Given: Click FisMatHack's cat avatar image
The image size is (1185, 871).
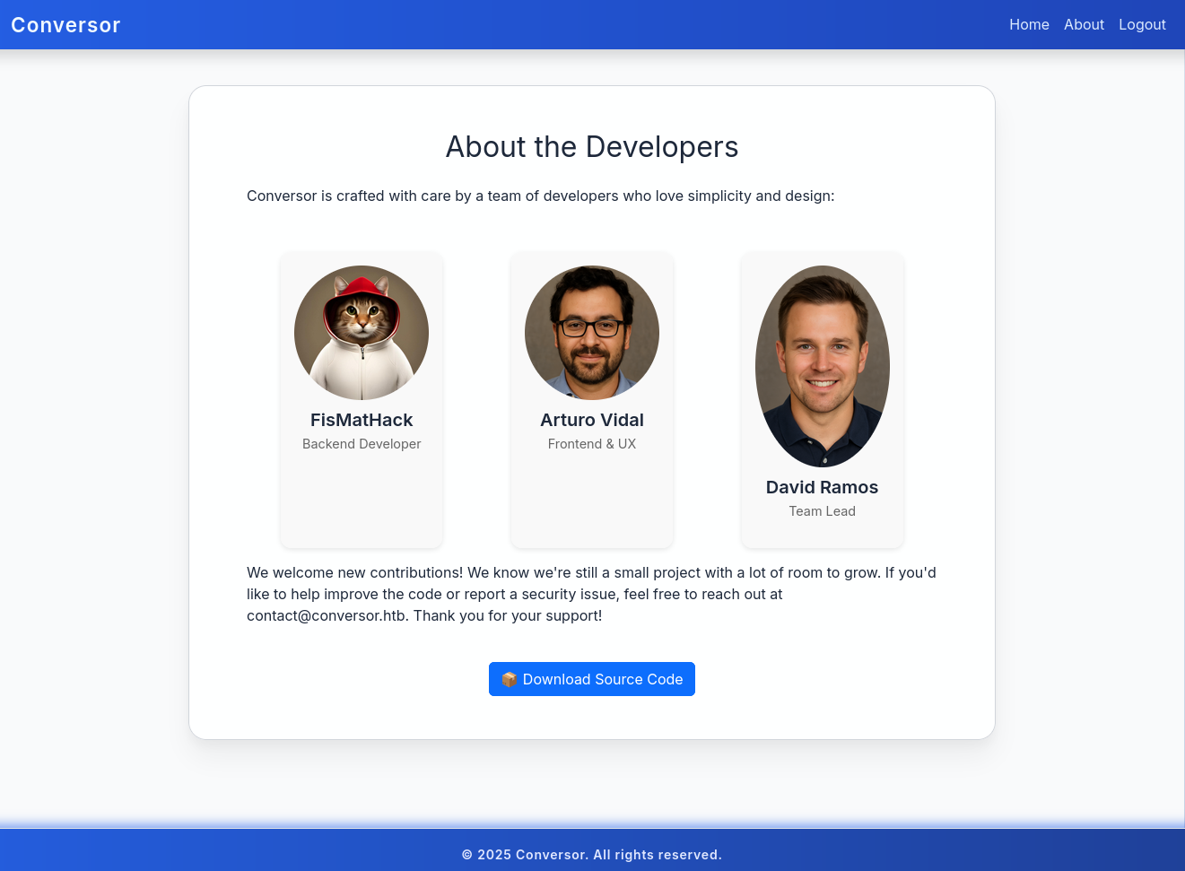Looking at the screenshot, I should pos(362,333).
